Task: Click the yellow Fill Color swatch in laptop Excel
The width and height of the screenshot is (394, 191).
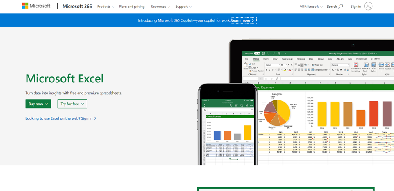Action: click(x=285, y=70)
